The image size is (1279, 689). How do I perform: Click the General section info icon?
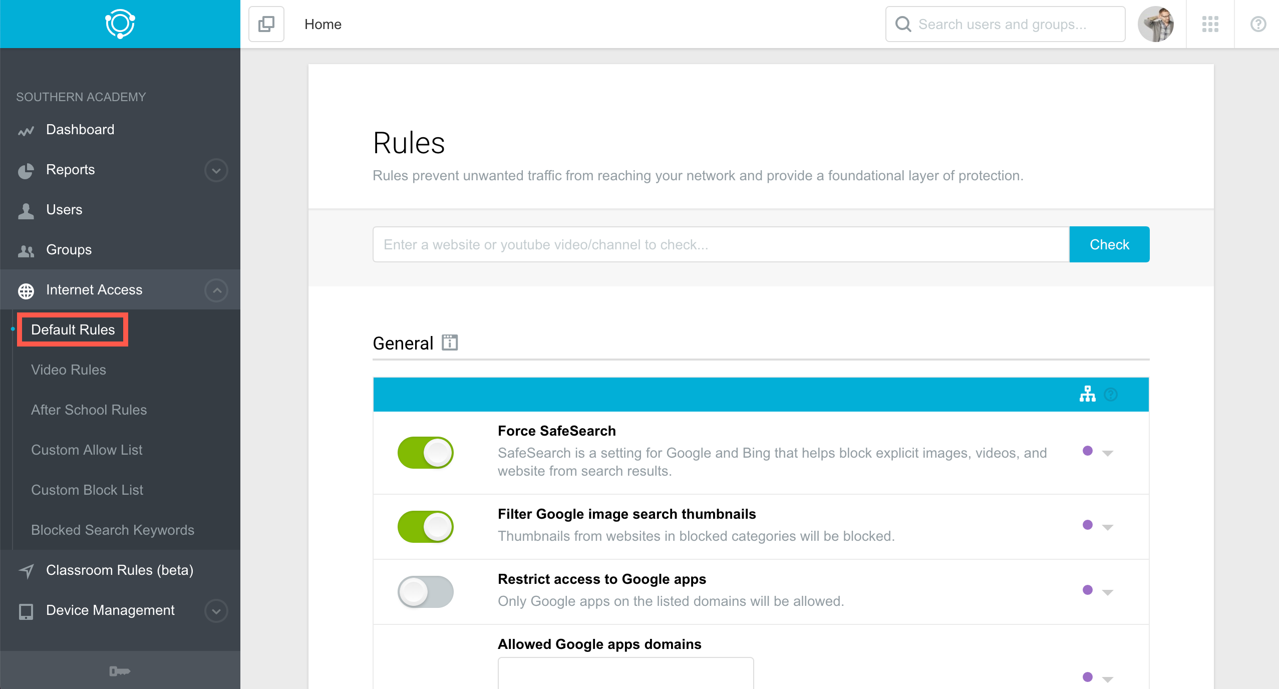click(450, 342)
